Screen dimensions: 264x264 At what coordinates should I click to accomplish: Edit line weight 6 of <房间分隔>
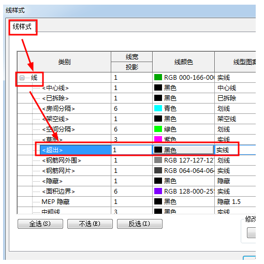[131, 109]
